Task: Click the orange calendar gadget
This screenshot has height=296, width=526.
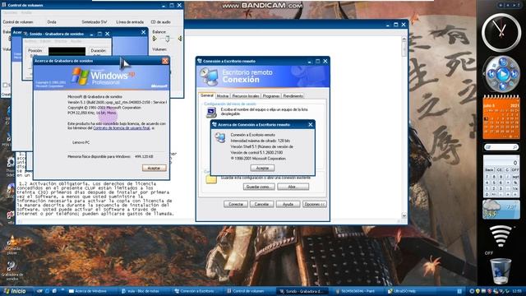Action: [501, 118]
